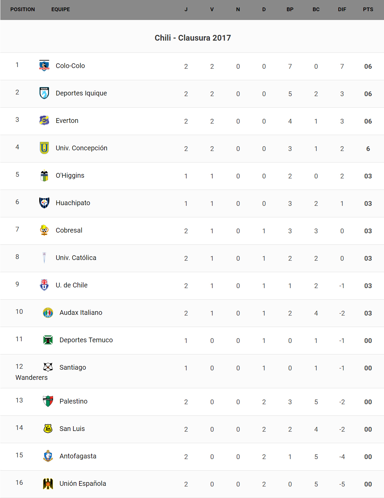Click the Colo-Colo club crest icon
The height and width of the screenshot is (498, 384).
(x=44, y=66)
